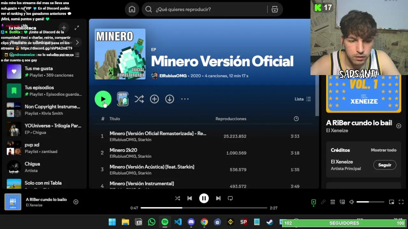Open YOUniverse - Trilogía EP

click(x=45, y=129)
